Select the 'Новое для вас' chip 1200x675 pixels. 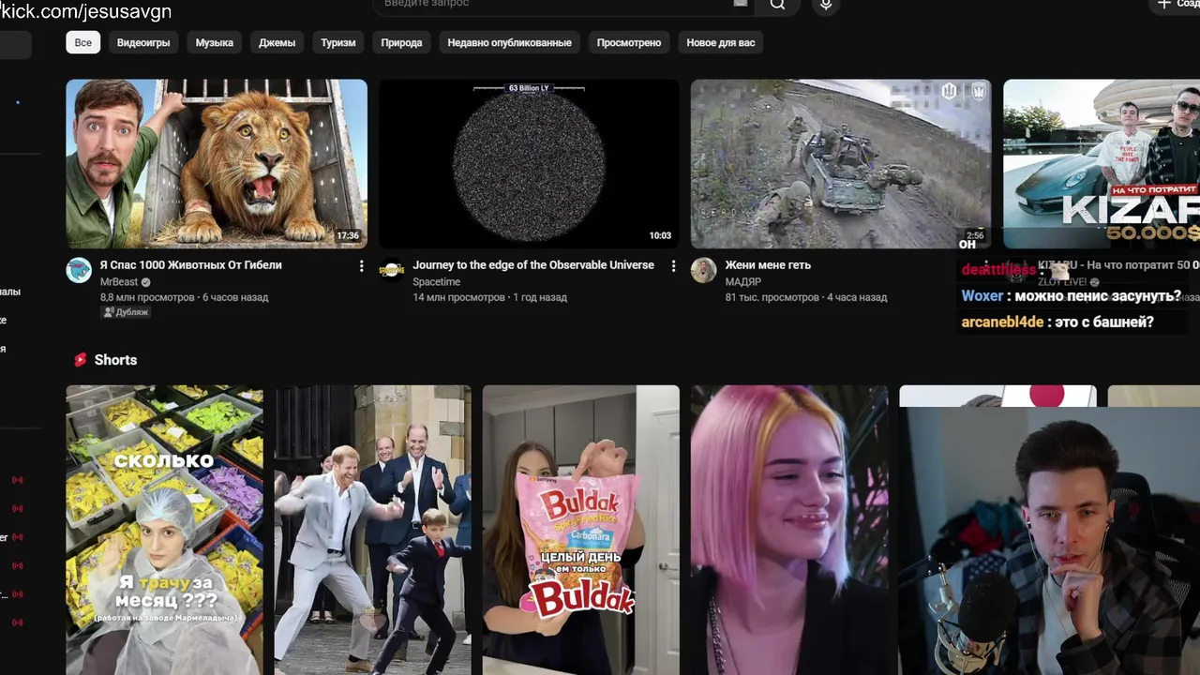[x=720, y=42]
